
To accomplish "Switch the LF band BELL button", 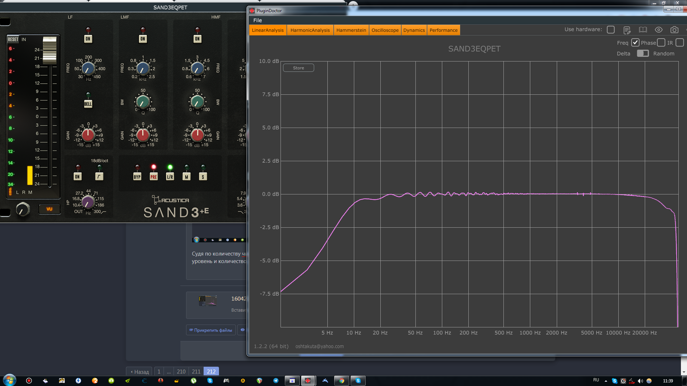I will [x=88, y=104].
